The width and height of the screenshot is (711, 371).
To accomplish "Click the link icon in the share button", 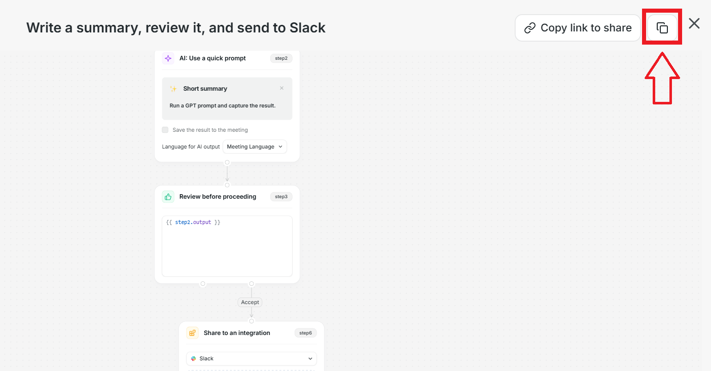I will (530, 28).
